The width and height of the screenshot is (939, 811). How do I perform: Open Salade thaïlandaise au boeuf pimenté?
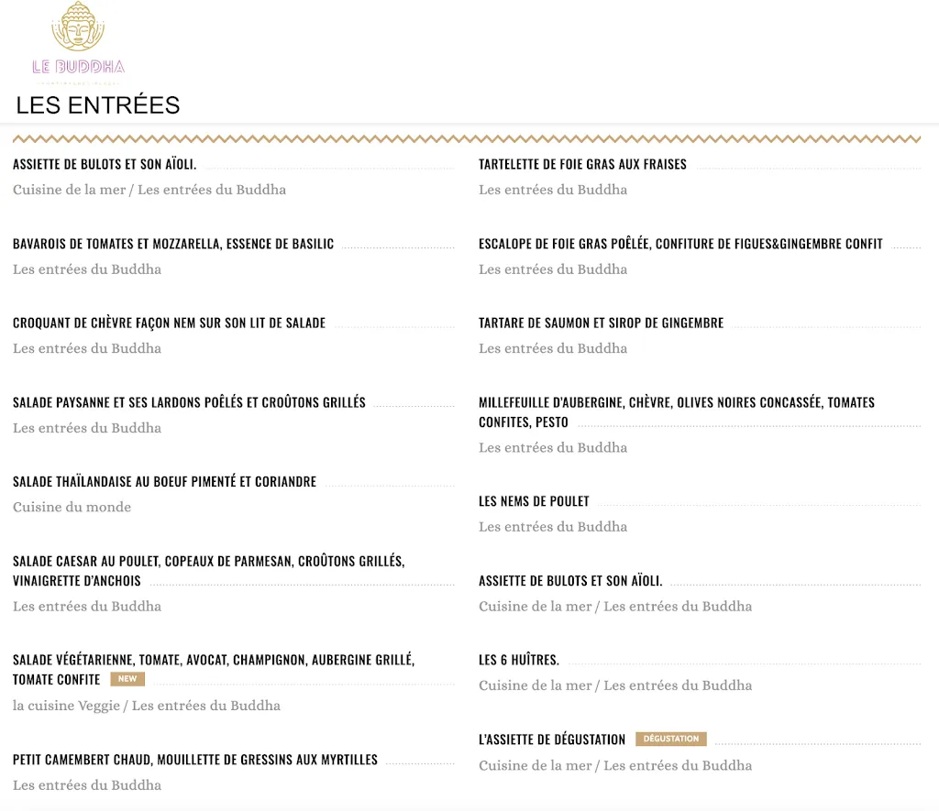(165, 481)
